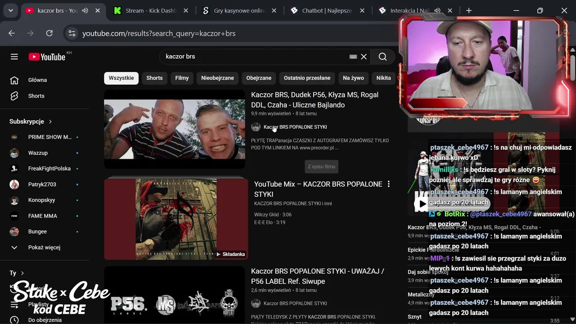Viewport: 576px width, 324px height.
Task: Open the YouTube hamburger guide menu
Action: pos(14,57)
